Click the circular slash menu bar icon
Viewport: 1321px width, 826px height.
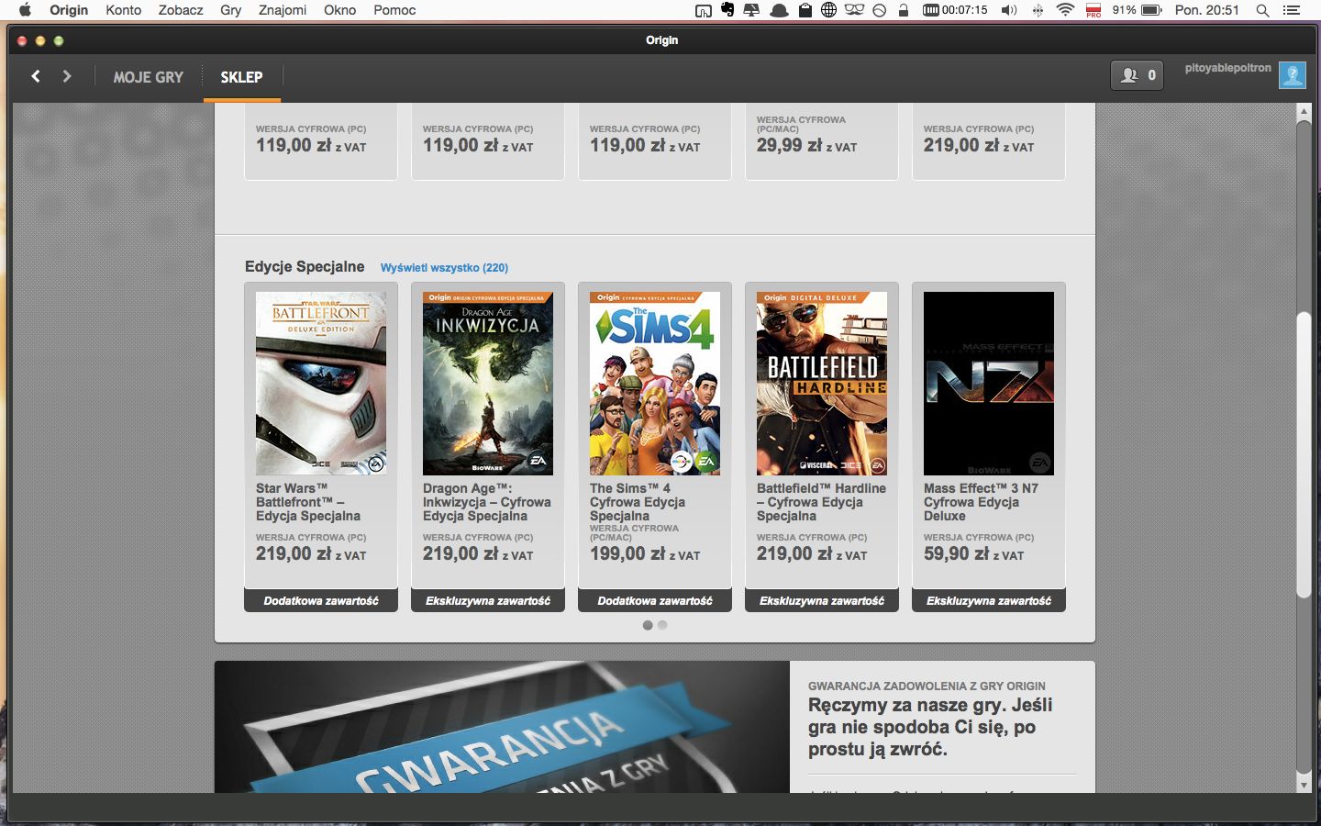(879, 10)
